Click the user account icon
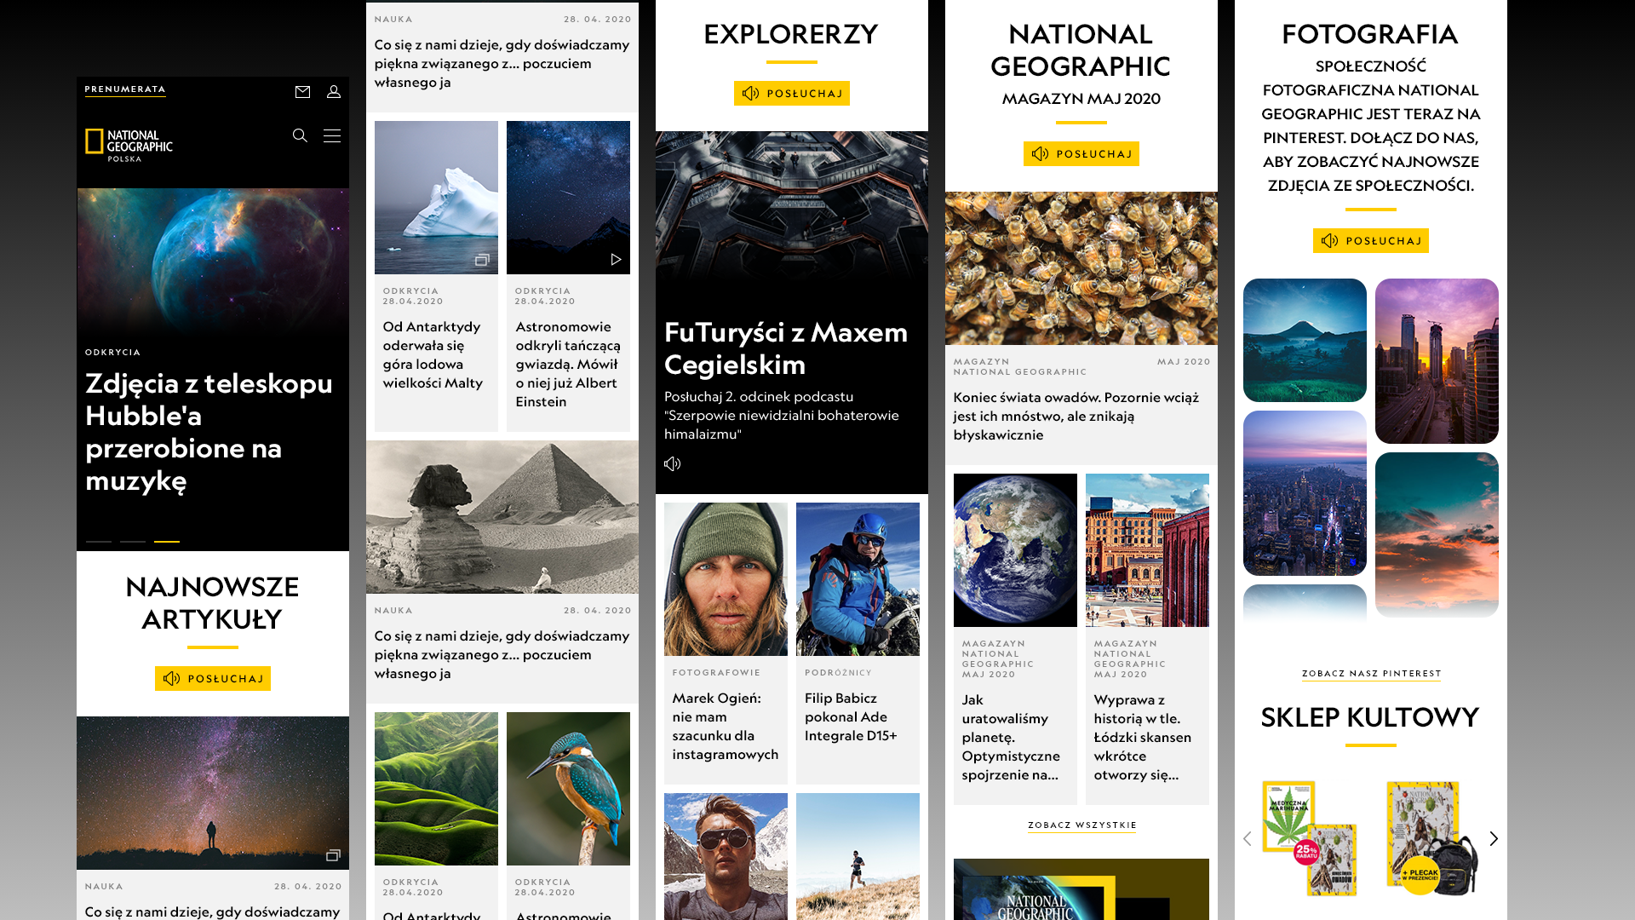 [x=334, y=92]
